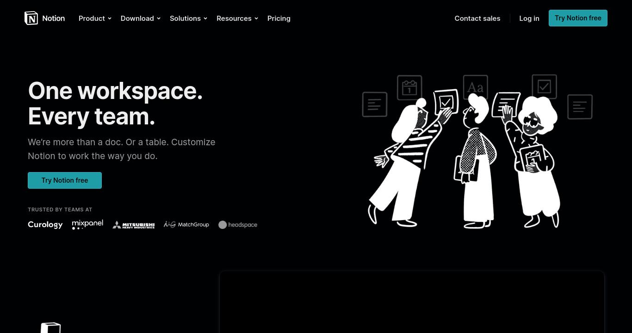The image size is (632, 333).
Task: Click the MatchGroup logo
Action: point(186,224)
